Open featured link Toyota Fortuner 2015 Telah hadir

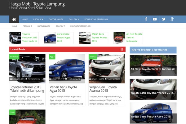pyautogui.click(x=30, y=38)
